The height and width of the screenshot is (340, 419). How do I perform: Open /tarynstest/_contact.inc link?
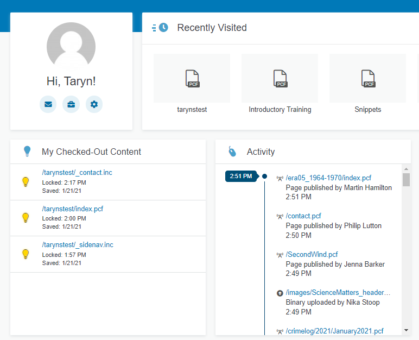tap(77, 173)
